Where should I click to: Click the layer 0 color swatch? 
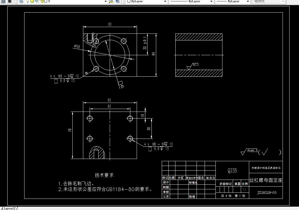[46, 1]
